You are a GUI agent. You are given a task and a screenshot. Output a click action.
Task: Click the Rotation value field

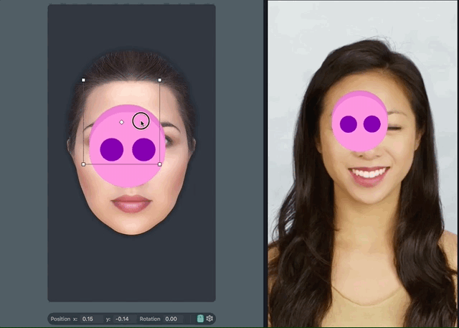[172, 319]
